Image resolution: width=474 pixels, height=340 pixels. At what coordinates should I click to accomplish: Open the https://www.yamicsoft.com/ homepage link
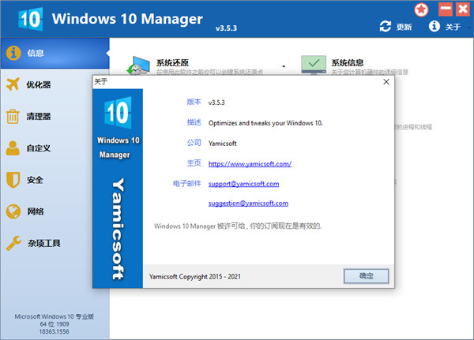pos(250,163)
